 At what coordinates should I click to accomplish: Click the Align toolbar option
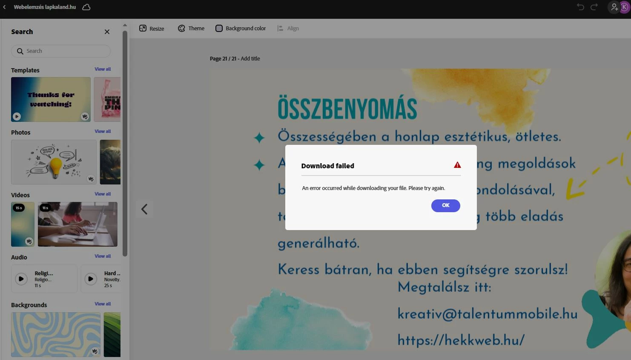coord(288,29)
